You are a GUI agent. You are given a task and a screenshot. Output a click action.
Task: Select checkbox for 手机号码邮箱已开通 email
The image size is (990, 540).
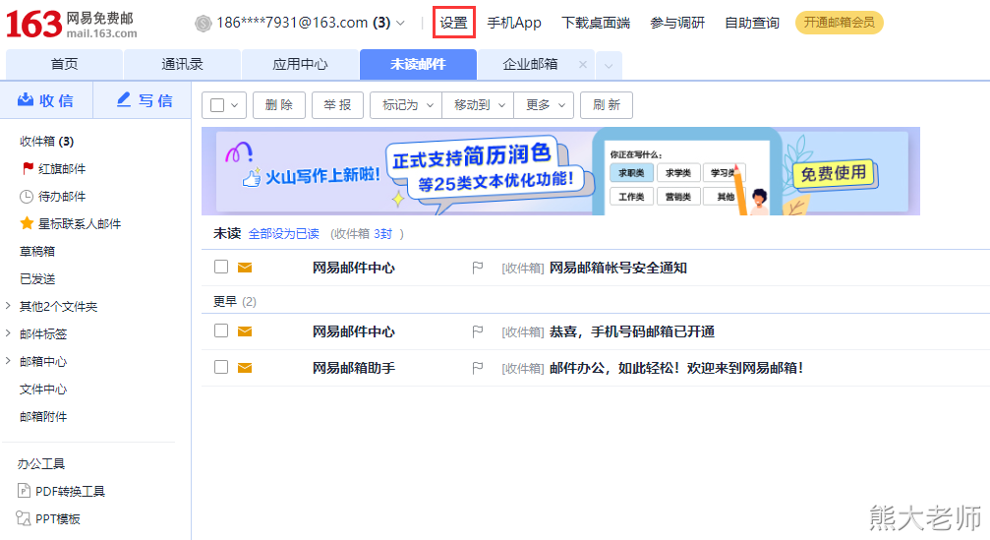coord(221,330)
